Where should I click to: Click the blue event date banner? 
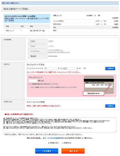coord(27,19)
